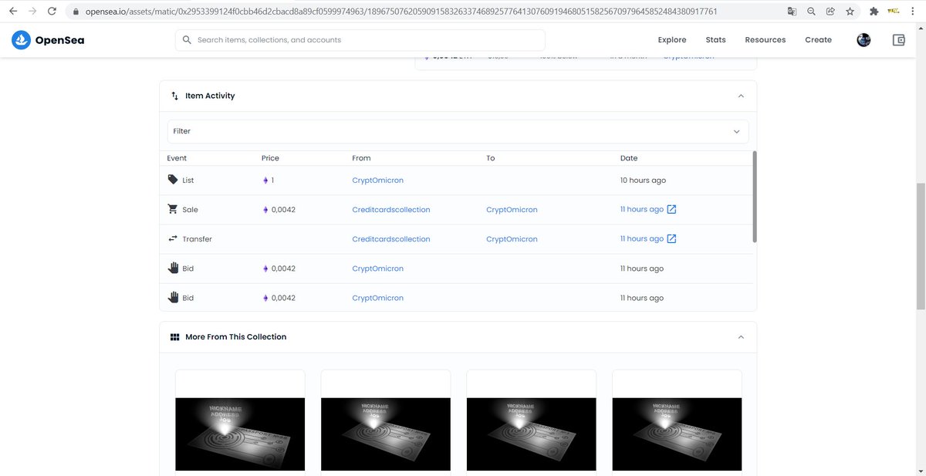Open the third collection card thumbnail

tap(532, 434)
